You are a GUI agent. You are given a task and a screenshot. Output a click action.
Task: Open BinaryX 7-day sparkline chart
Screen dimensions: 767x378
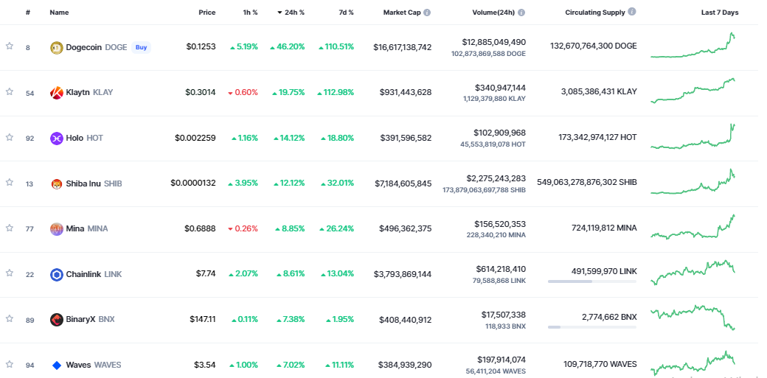click(693, 318)
